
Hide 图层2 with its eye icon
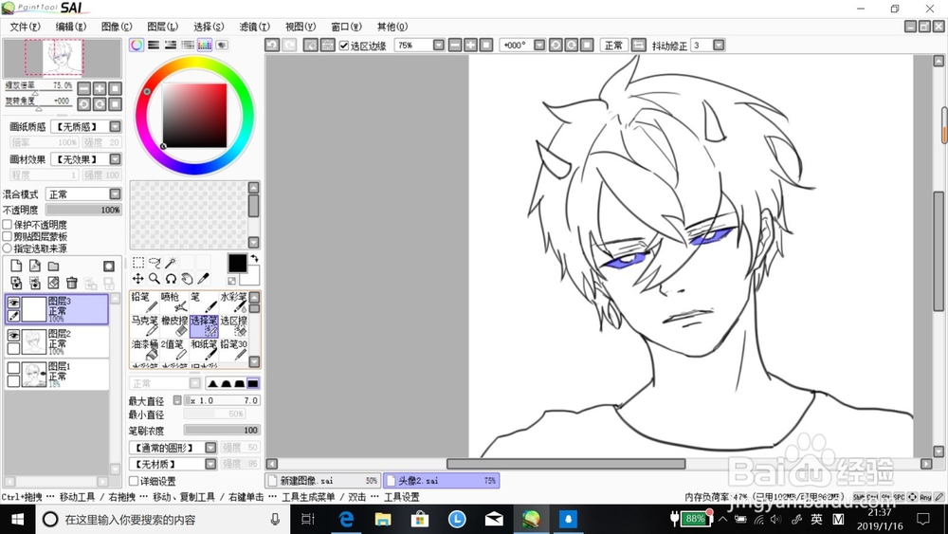tap(13, 335)
